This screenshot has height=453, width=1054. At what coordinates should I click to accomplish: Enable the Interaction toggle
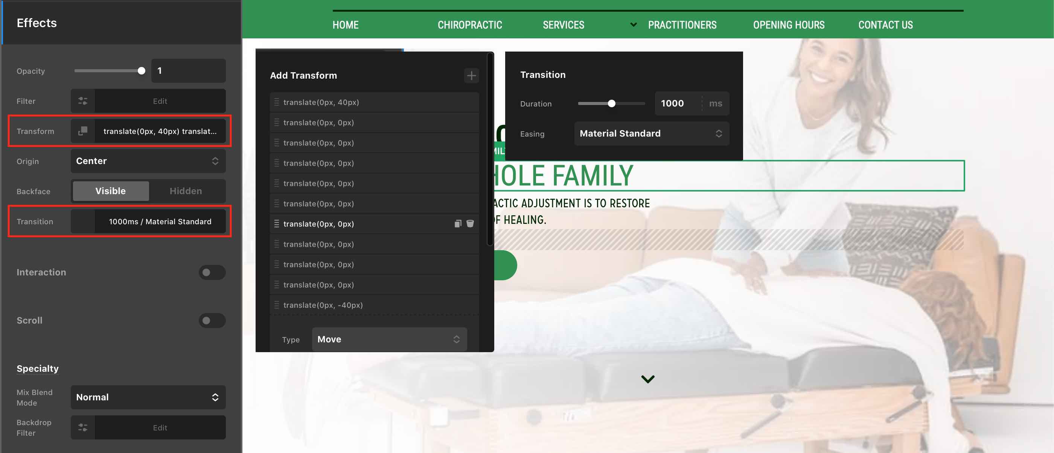(x=212, y=272)
